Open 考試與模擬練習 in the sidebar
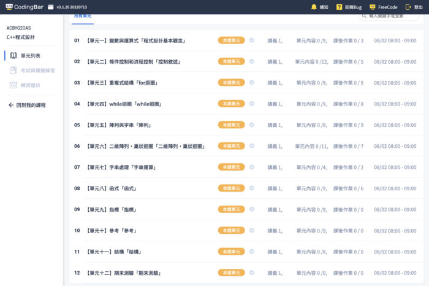 32,71
